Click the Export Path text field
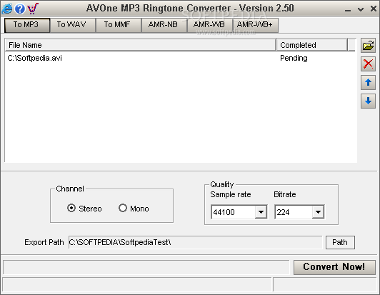This screenshot has height=295, width=380. tap(195, 242)
